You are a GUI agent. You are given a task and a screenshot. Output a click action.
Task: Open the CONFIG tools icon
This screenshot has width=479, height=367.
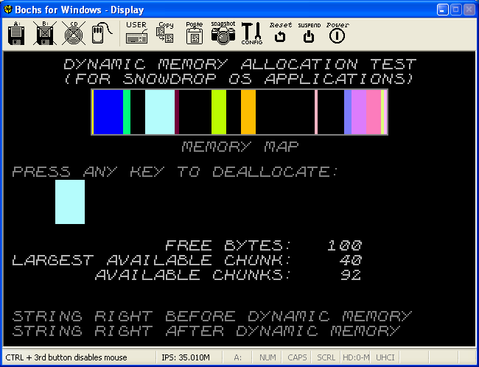(x=252, y=33)
